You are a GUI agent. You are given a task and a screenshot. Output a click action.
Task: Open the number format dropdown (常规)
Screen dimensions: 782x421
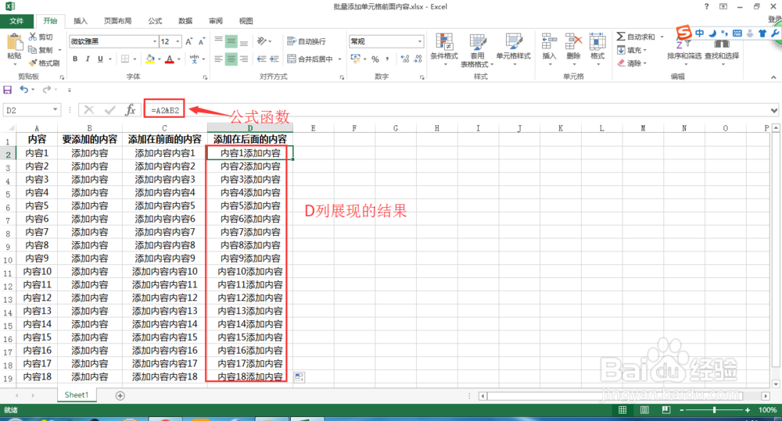[x=420, y=41]
